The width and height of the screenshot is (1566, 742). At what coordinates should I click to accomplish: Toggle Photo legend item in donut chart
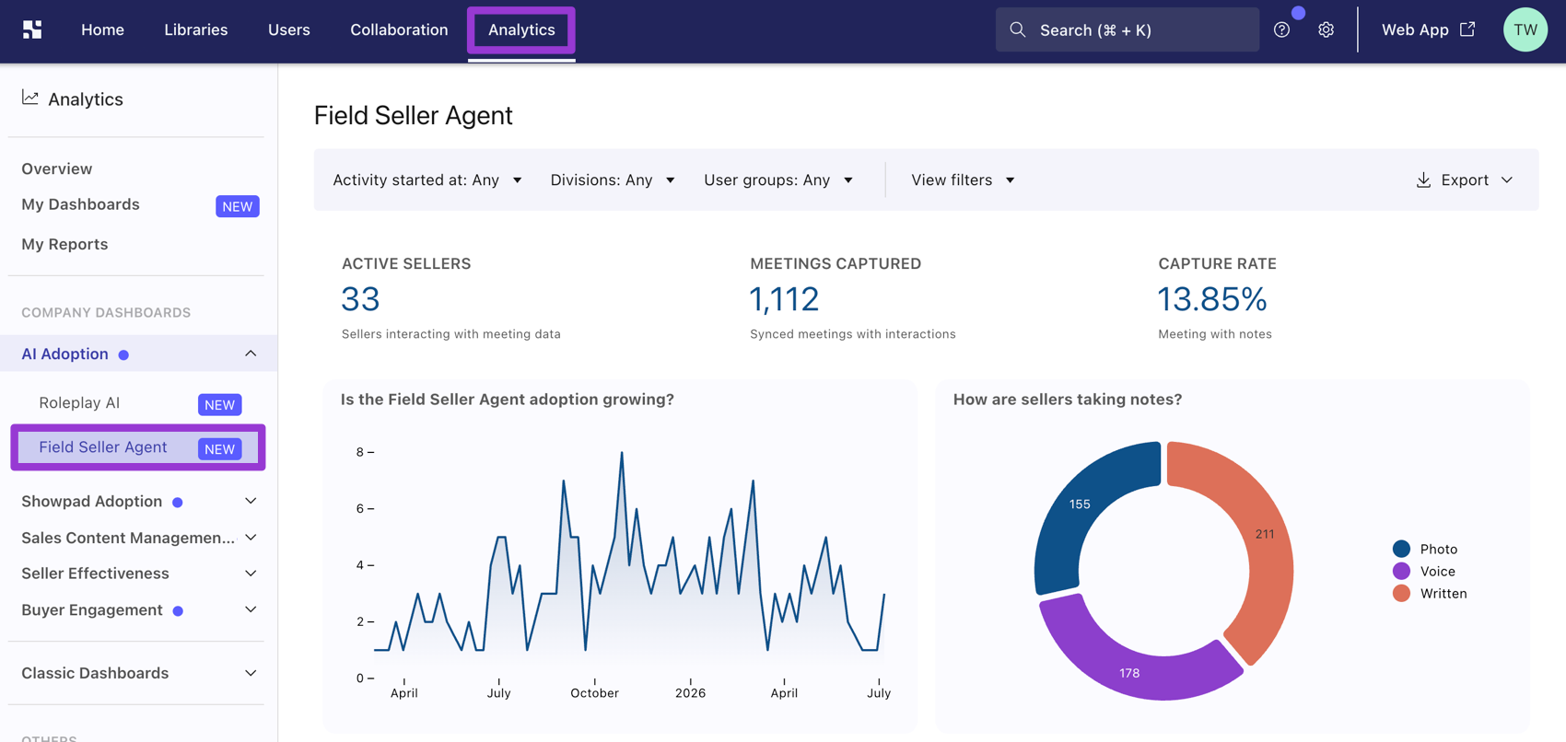pyautogui.click(x=1425, y=549)
